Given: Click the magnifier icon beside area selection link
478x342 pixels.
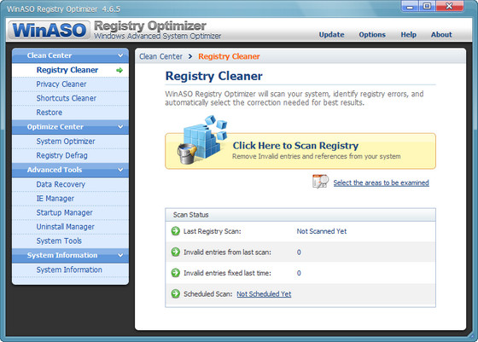Looking at the screenshot, I should (x=320, y=182).
